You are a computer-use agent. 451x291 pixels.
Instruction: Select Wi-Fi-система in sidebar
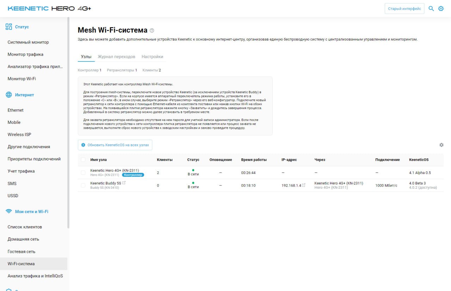coord(33,264)
